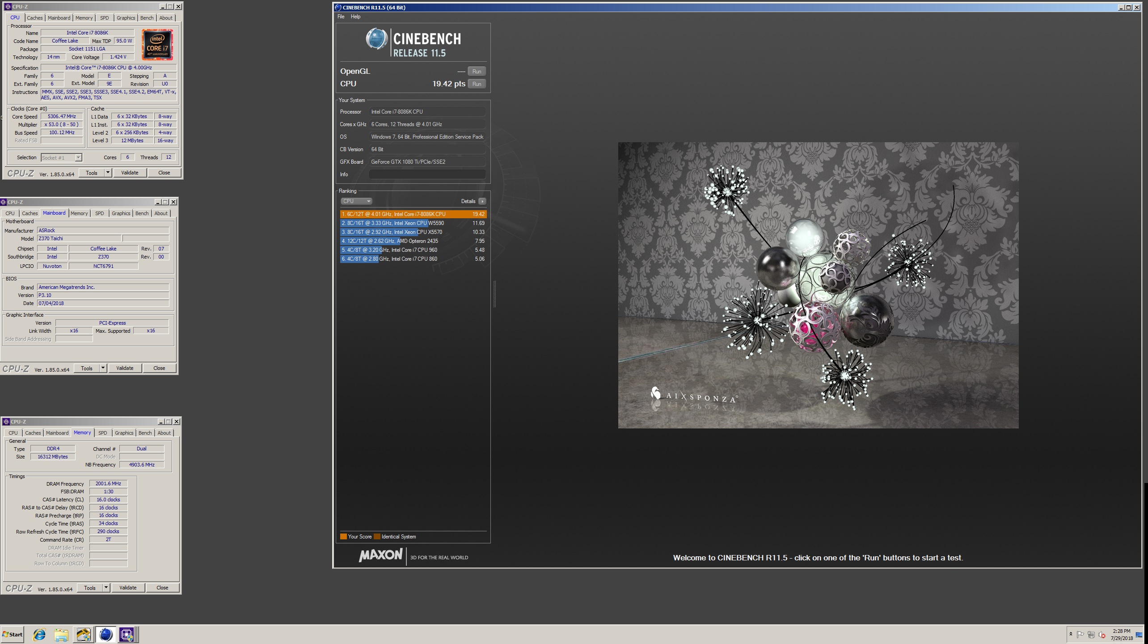Click the Model field Z370 Taichi

79,239
